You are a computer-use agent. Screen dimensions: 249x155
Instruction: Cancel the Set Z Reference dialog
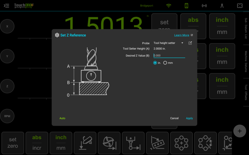(x=174, y=118)
